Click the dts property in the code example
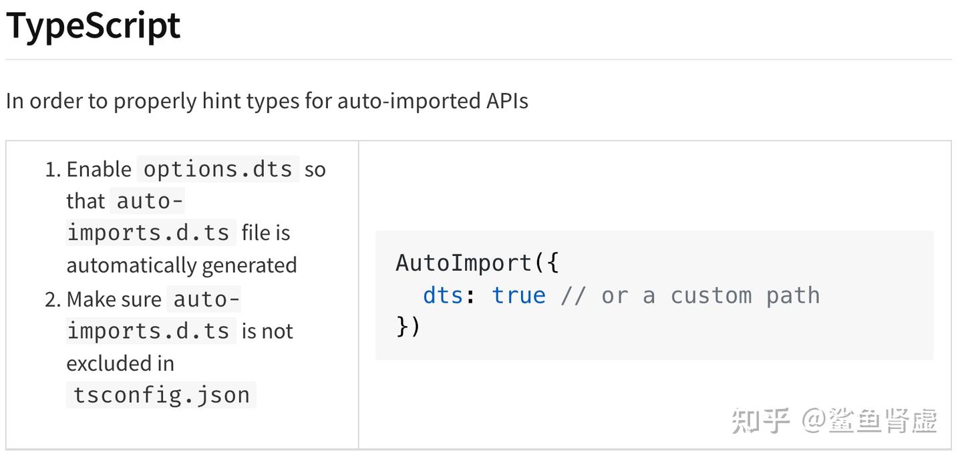Screen dimensions: 962x459 pyautogui.click(x=442, y=294)
